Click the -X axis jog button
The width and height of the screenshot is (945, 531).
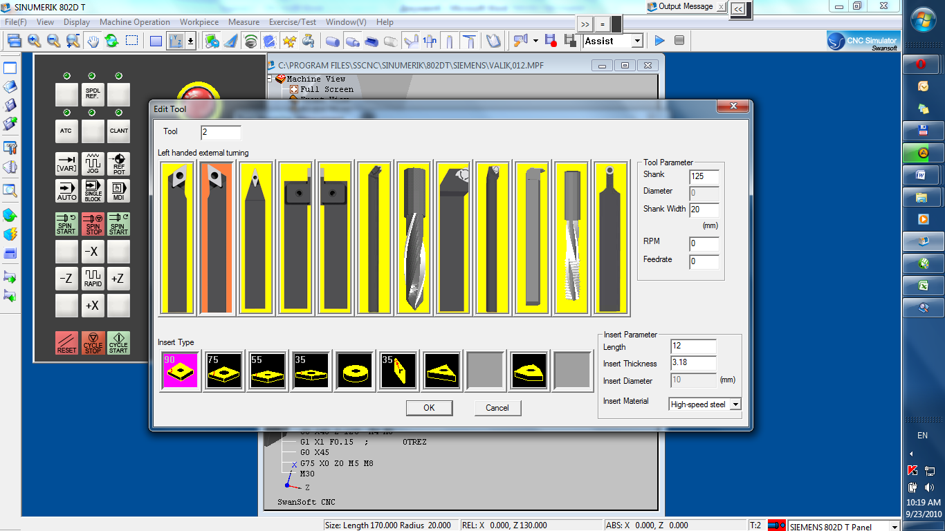[93, 252]
